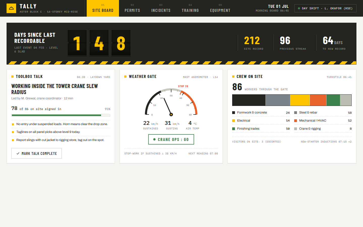Click 'Next reading 07:00' text

click(x=203, y=154)
